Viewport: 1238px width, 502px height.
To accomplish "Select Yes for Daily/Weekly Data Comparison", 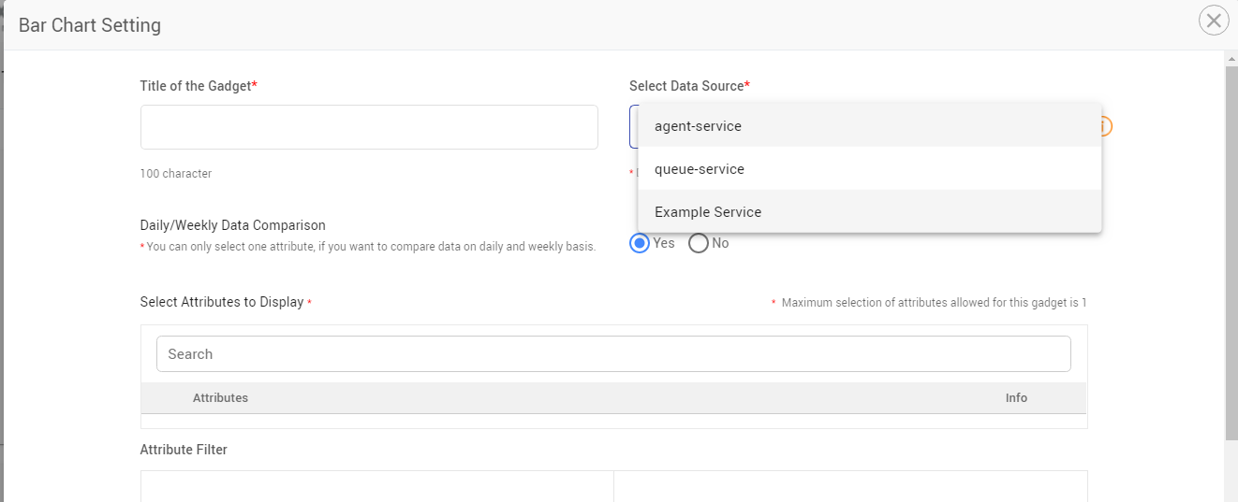I will click(640, 243).
